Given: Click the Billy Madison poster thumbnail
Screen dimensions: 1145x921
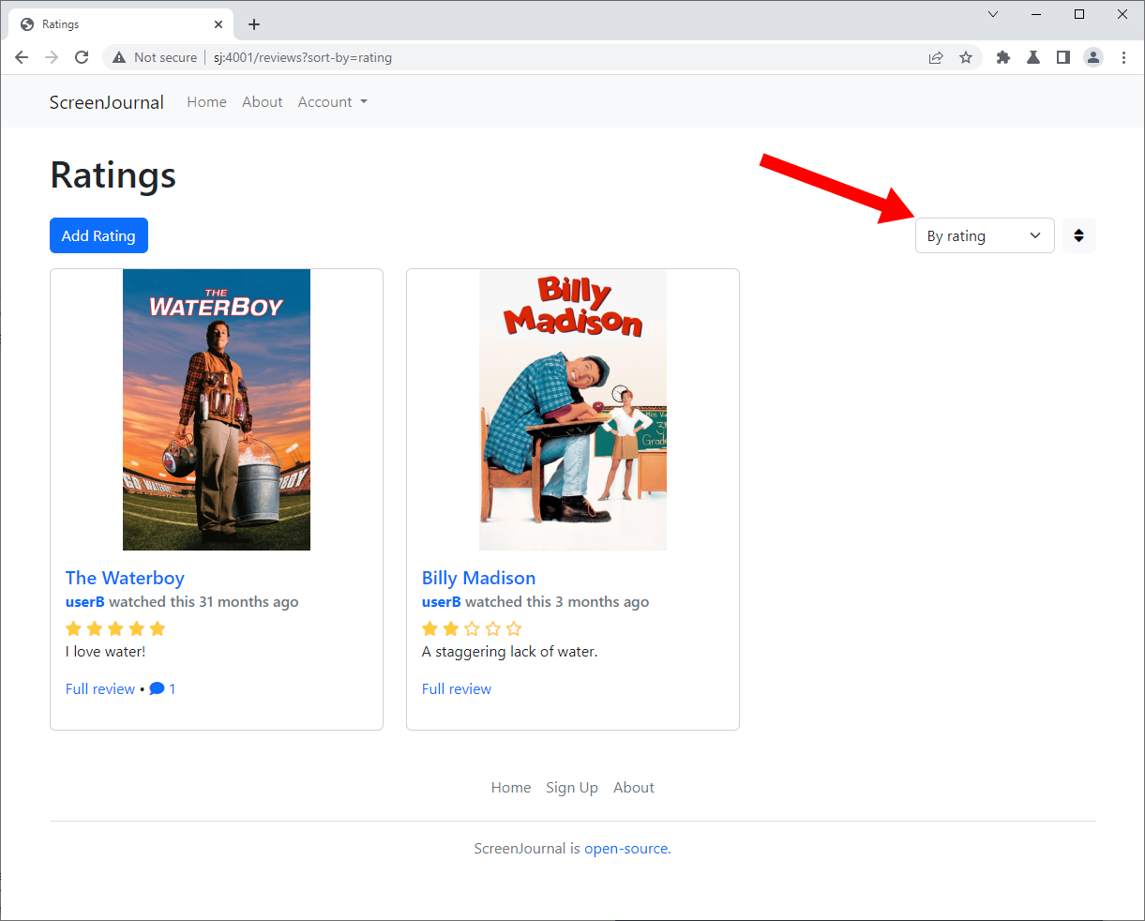Looking at the screenshot, I should pyautogui.click(x=573, y=410).
